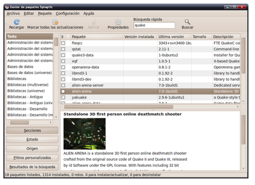Click the Estado filter button

tap(32, 140)
